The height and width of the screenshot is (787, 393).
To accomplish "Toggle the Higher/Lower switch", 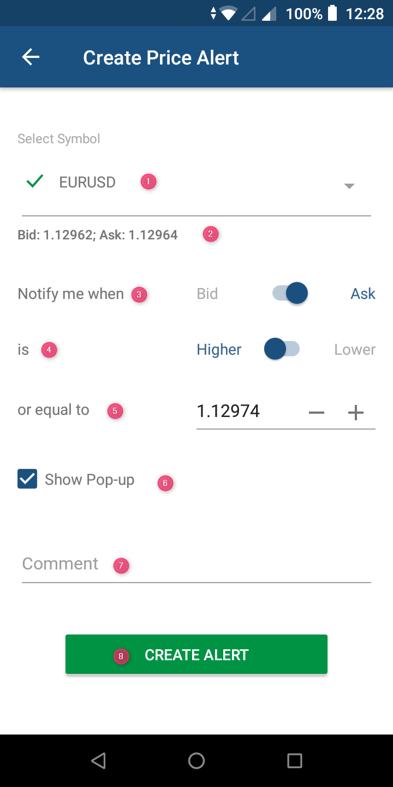I will (282, 349).
